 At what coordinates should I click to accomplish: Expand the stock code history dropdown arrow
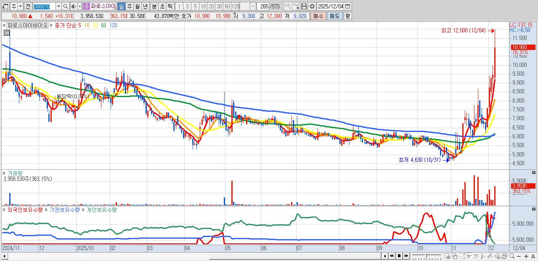(58, 7)
